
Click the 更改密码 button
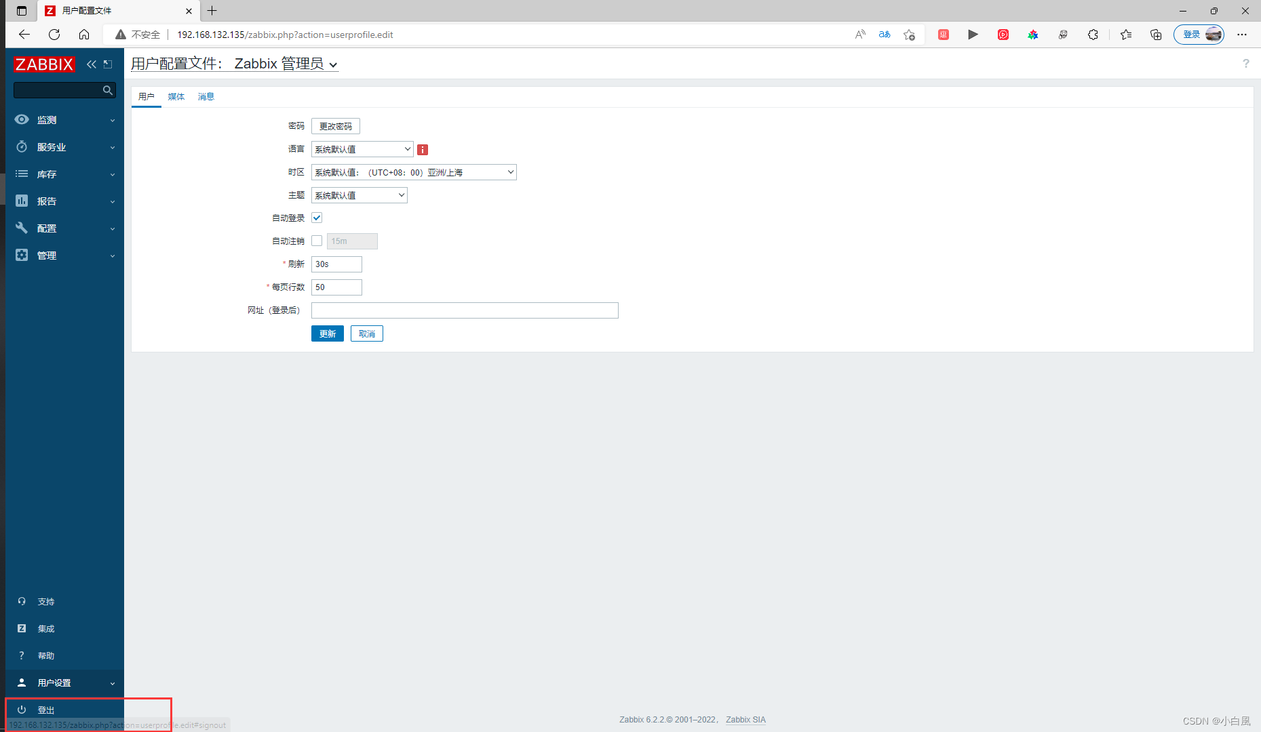tap(336, 126)
